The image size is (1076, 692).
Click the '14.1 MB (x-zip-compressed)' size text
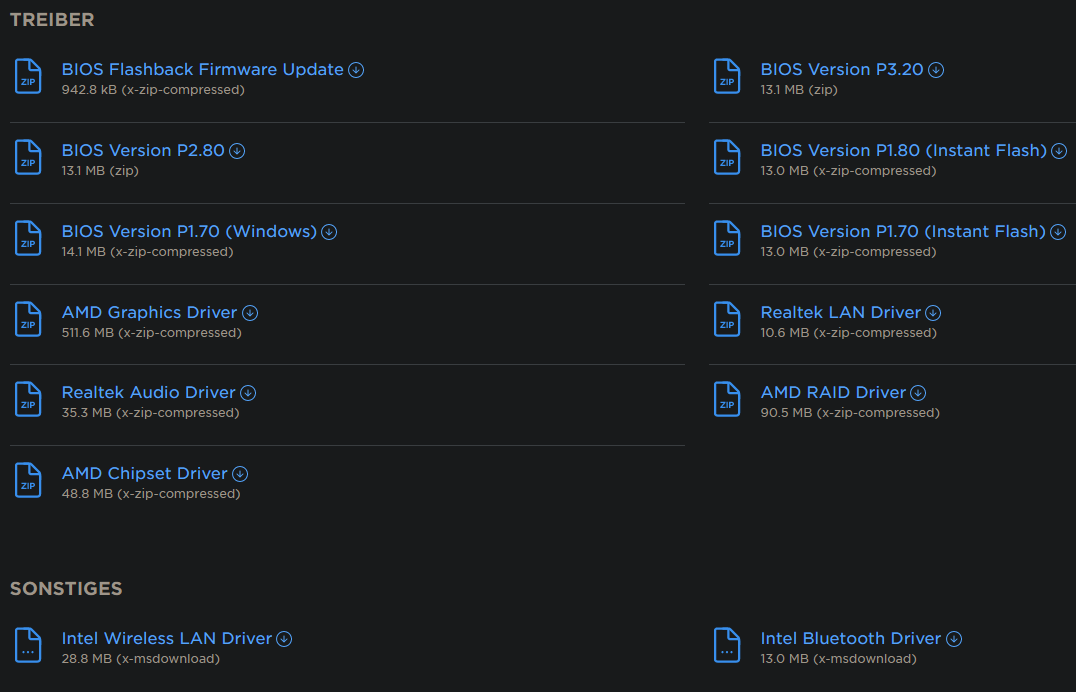148,252
